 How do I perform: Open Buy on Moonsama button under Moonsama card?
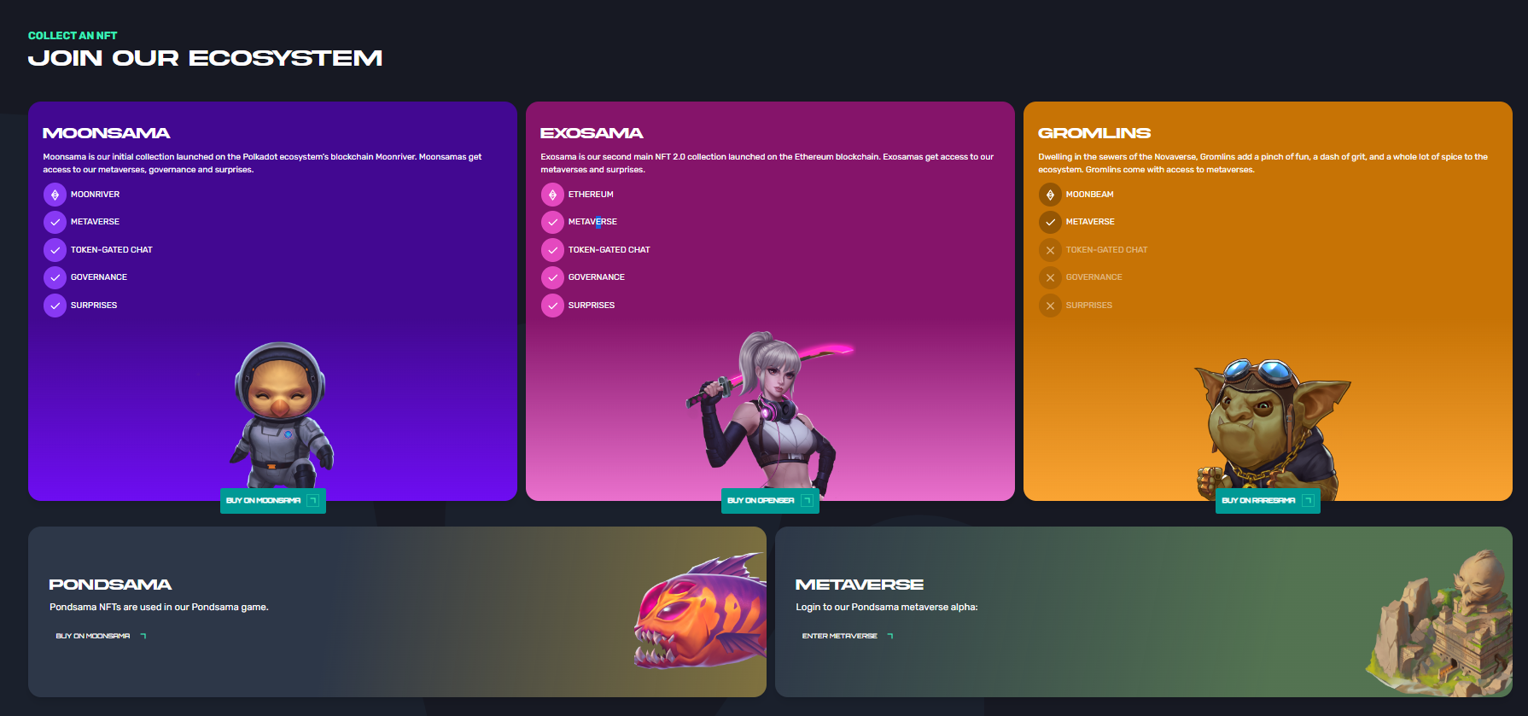273,501
